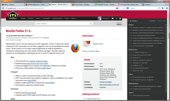This screenshot has height=101, width=170.
Task: Open the Video's menu item
Action: tap(38, 18)
